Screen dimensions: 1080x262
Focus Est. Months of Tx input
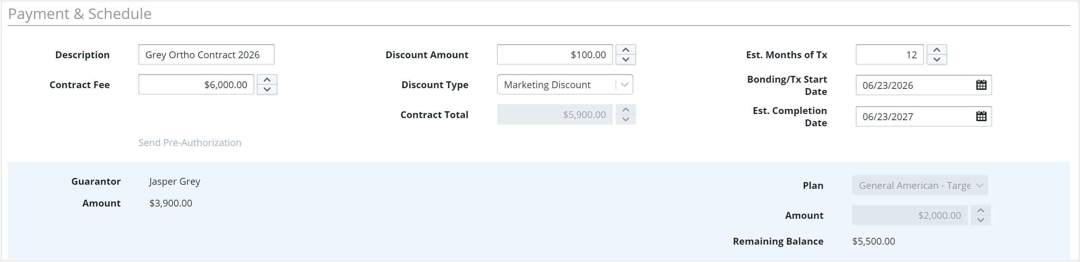coord(889,54)
